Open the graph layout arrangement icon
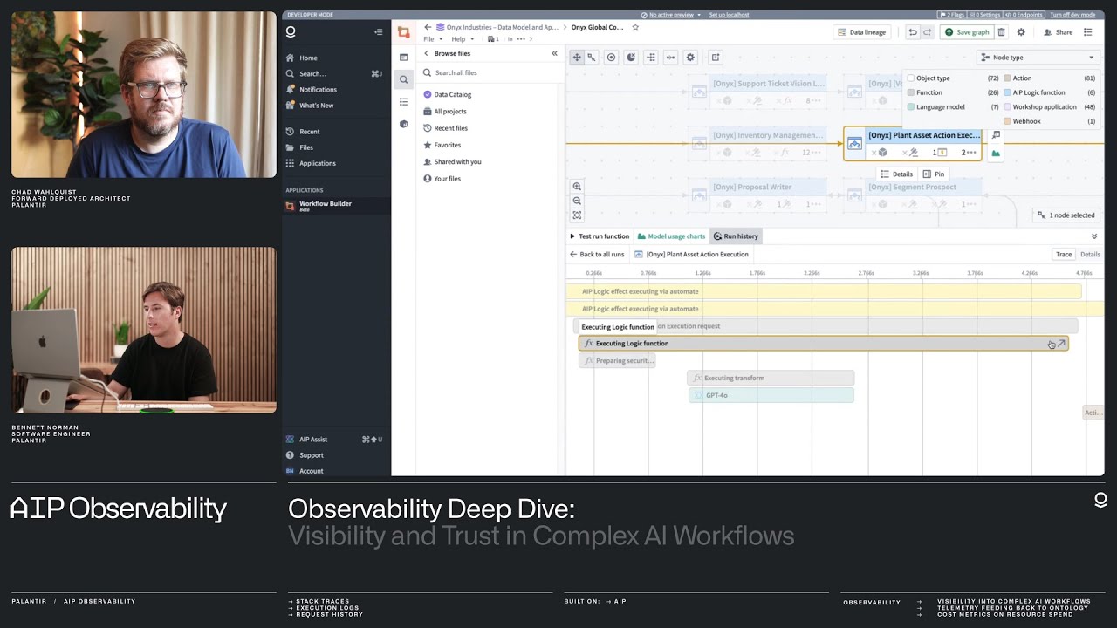 (x=651, y=58)
